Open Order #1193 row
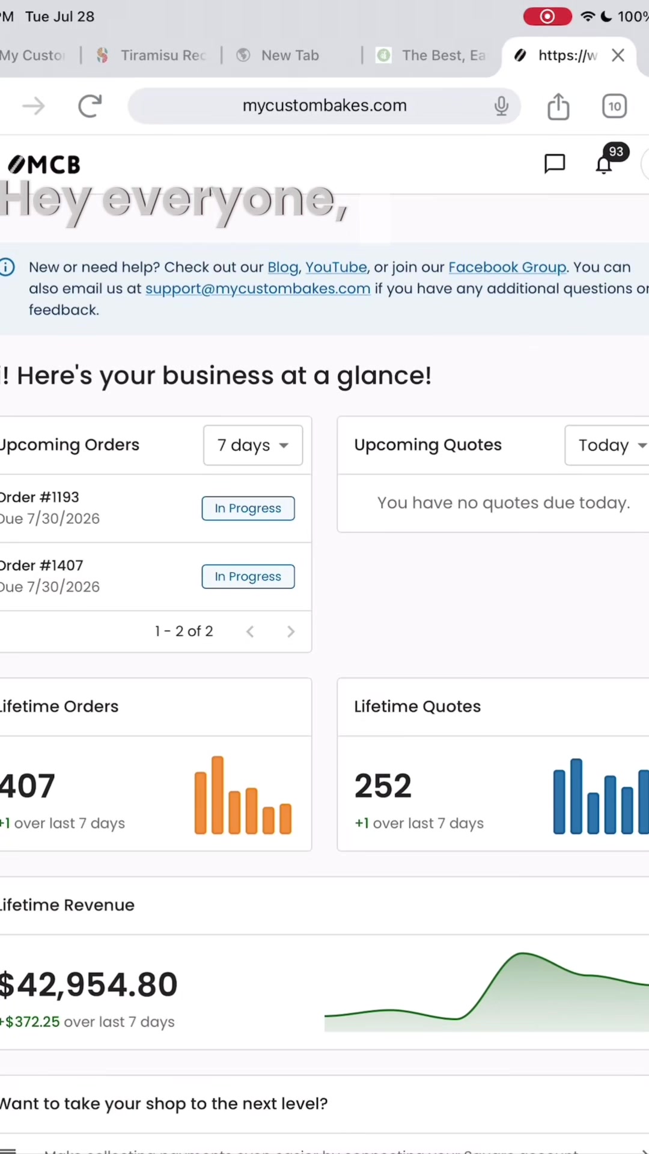This screenshot has height=1154, width=649. (155, 508)
